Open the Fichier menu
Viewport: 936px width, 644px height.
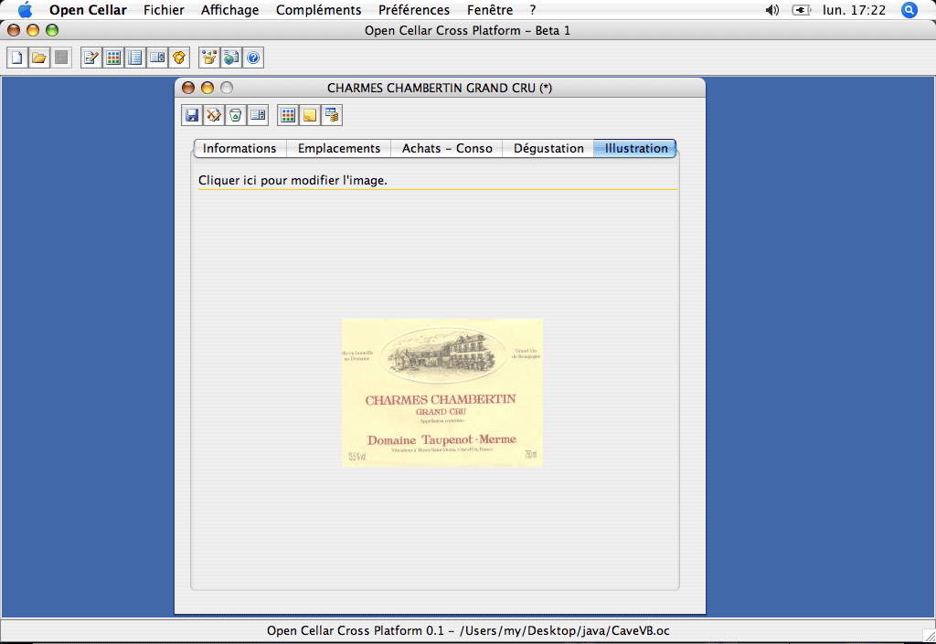(x=164, y=10)
